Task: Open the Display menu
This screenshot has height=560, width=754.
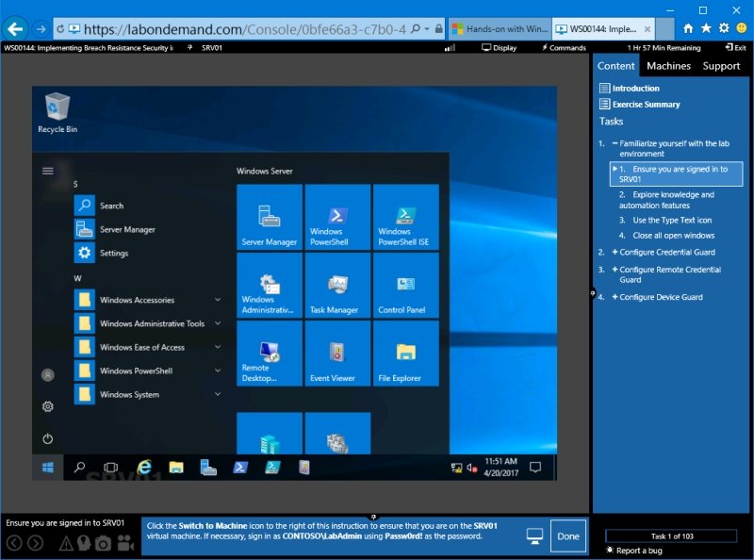Action: (x=500, y=48)
